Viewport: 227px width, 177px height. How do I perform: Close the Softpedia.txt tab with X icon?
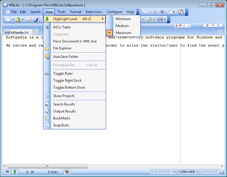point(35,32)
